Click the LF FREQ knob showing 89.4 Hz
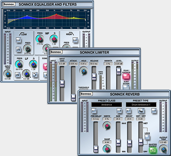 19,64
